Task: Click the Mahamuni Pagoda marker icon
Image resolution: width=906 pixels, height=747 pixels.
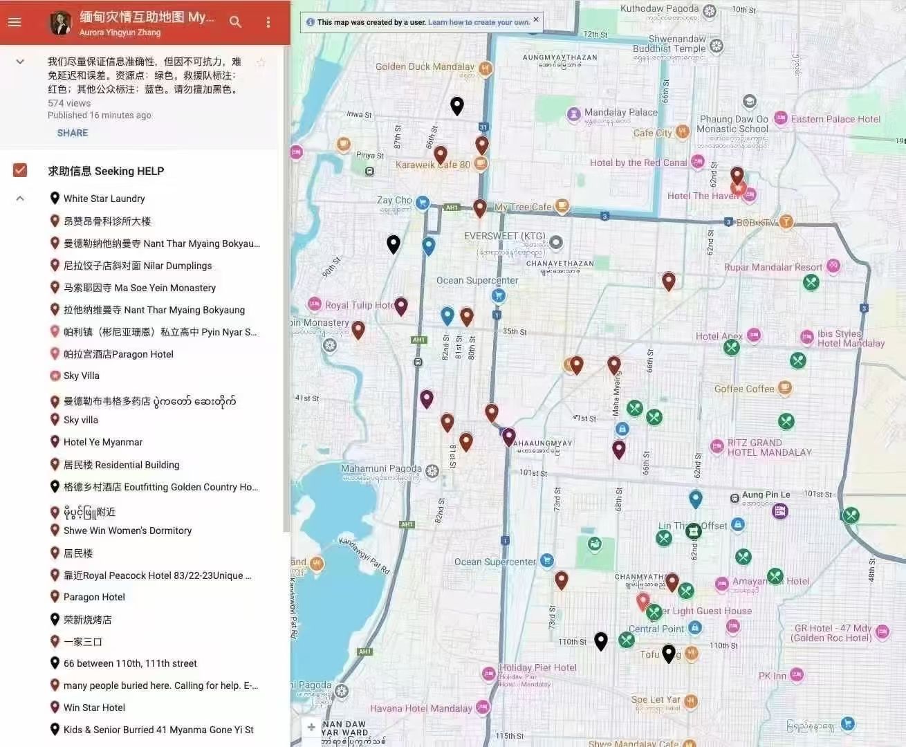Action: click(x=432, y=471)
